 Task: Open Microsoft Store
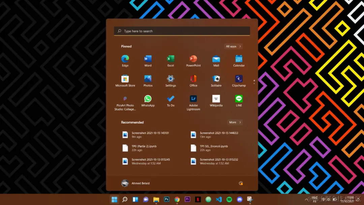click(125, 81)
